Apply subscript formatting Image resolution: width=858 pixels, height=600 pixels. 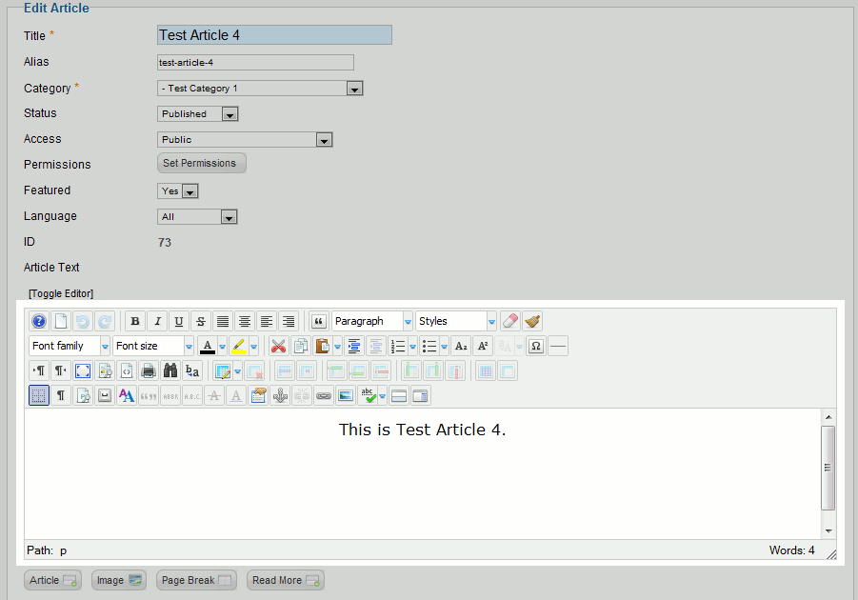point(461,346)
